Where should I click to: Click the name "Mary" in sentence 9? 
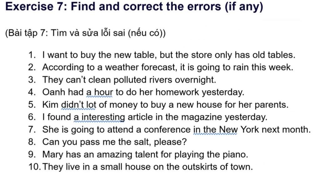tap(53, 154)
